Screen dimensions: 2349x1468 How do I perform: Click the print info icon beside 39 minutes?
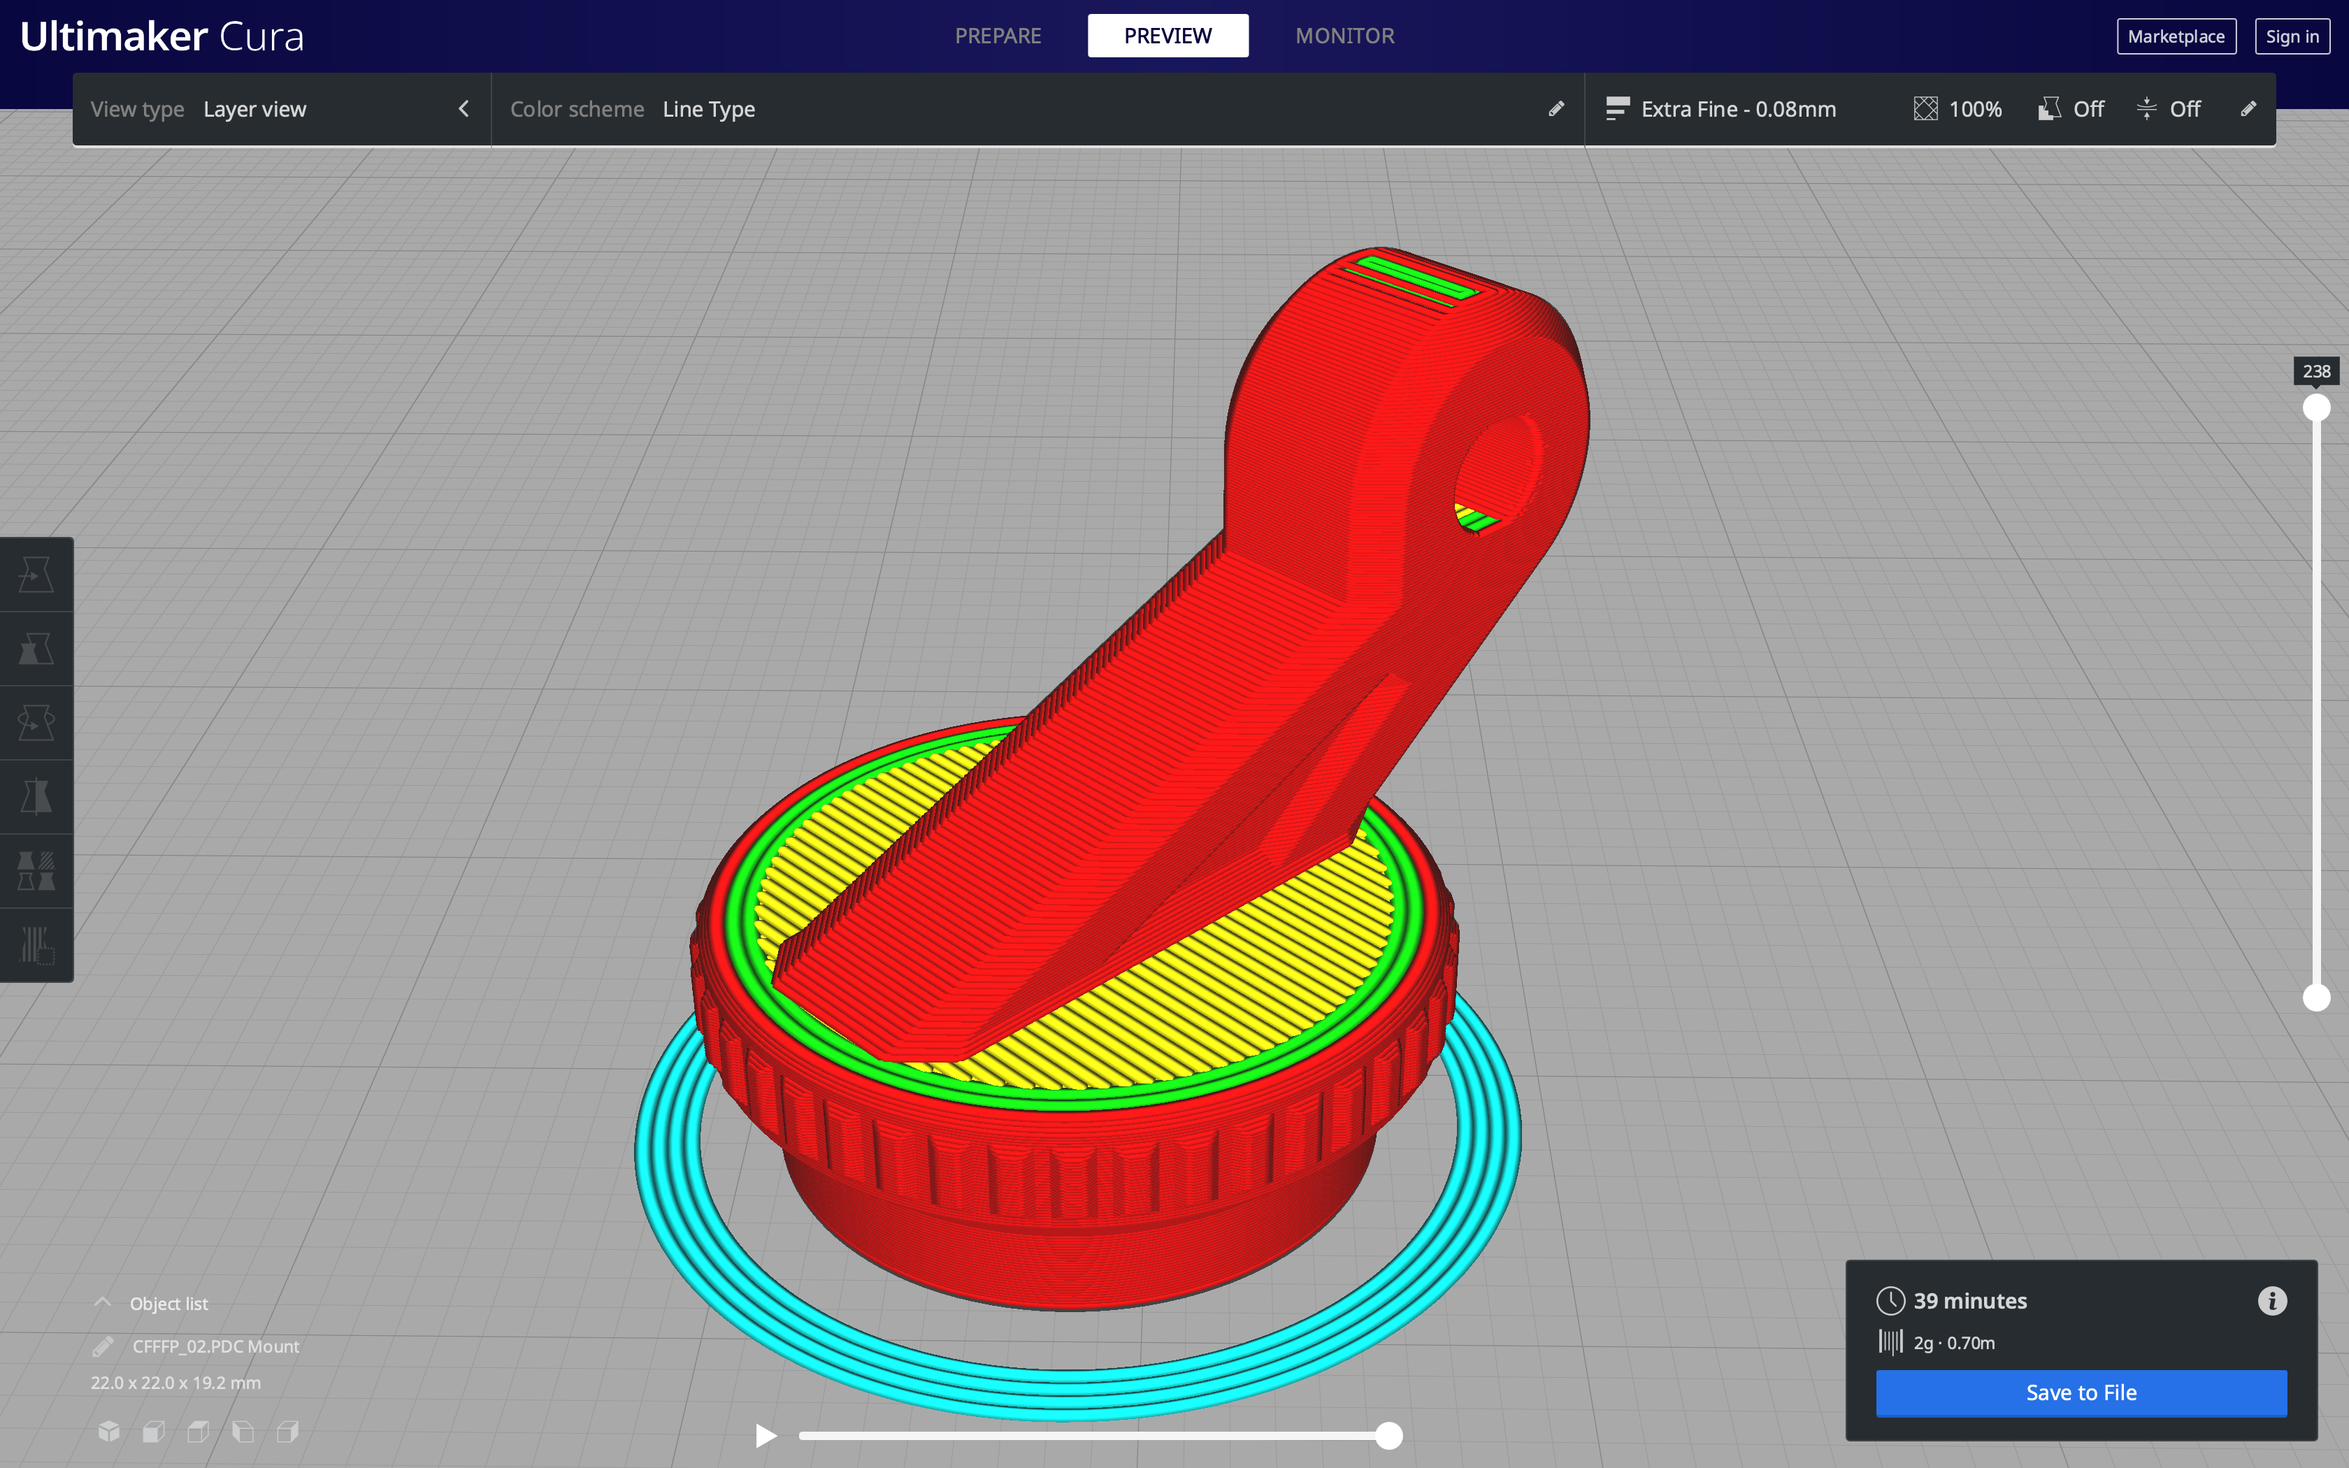[2271, 1301]
